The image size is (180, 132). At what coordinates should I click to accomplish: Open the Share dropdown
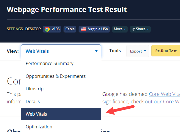[140, 29]
